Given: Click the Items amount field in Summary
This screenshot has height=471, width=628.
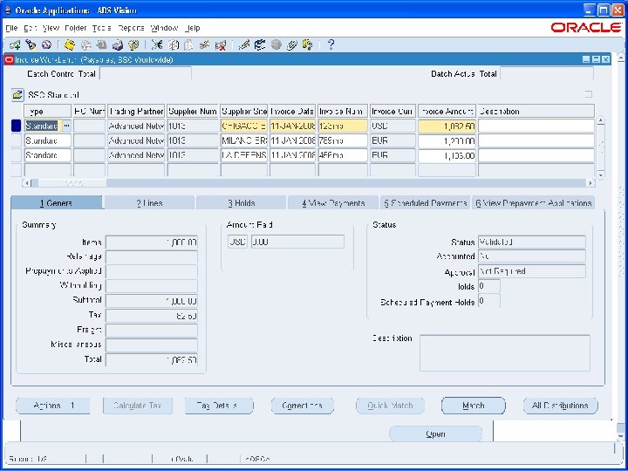Looking at the screenshot, I should (152, 242).
